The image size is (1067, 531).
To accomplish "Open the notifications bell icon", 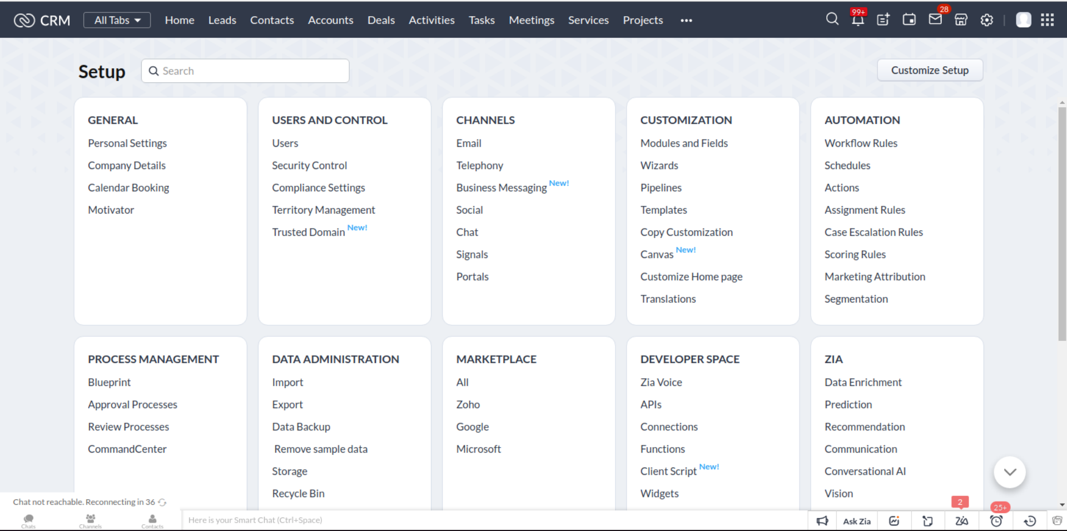I will [x=857, y=20].
